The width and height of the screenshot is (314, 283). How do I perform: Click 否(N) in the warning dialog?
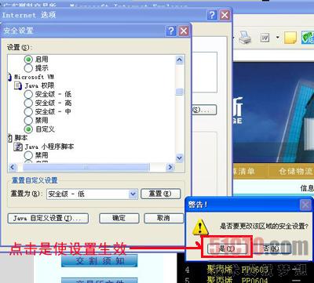click(x=271, y=249)
